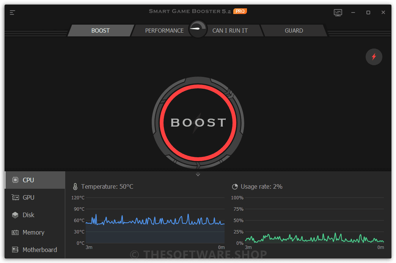Maximize the Smart Game Booster window
This screenshot has width=396, height=263.
tap(368, 13)
